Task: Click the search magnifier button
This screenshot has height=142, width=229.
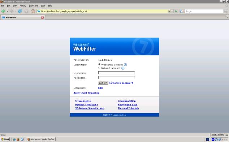Action: [x=226, y=11]
